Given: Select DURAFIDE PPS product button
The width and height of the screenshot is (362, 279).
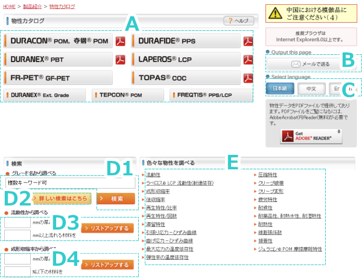Looking at the screenshot, I should click(x=186, y=41).
